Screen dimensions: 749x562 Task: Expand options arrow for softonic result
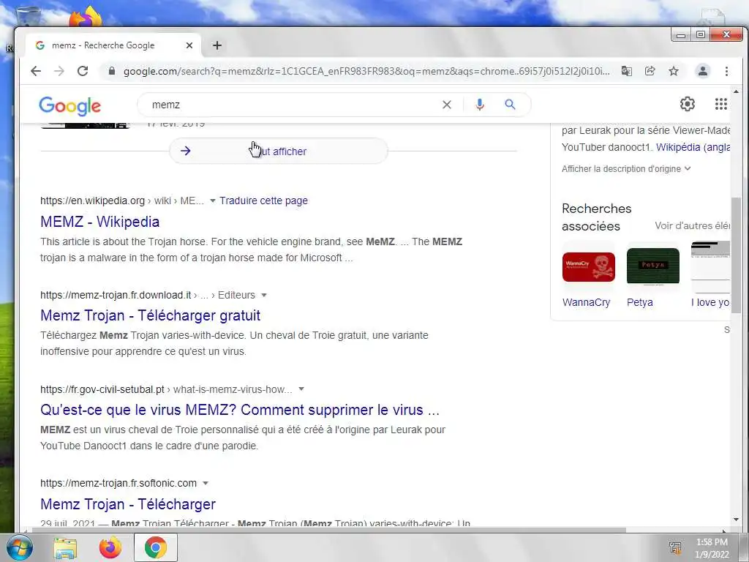point(206,483)
